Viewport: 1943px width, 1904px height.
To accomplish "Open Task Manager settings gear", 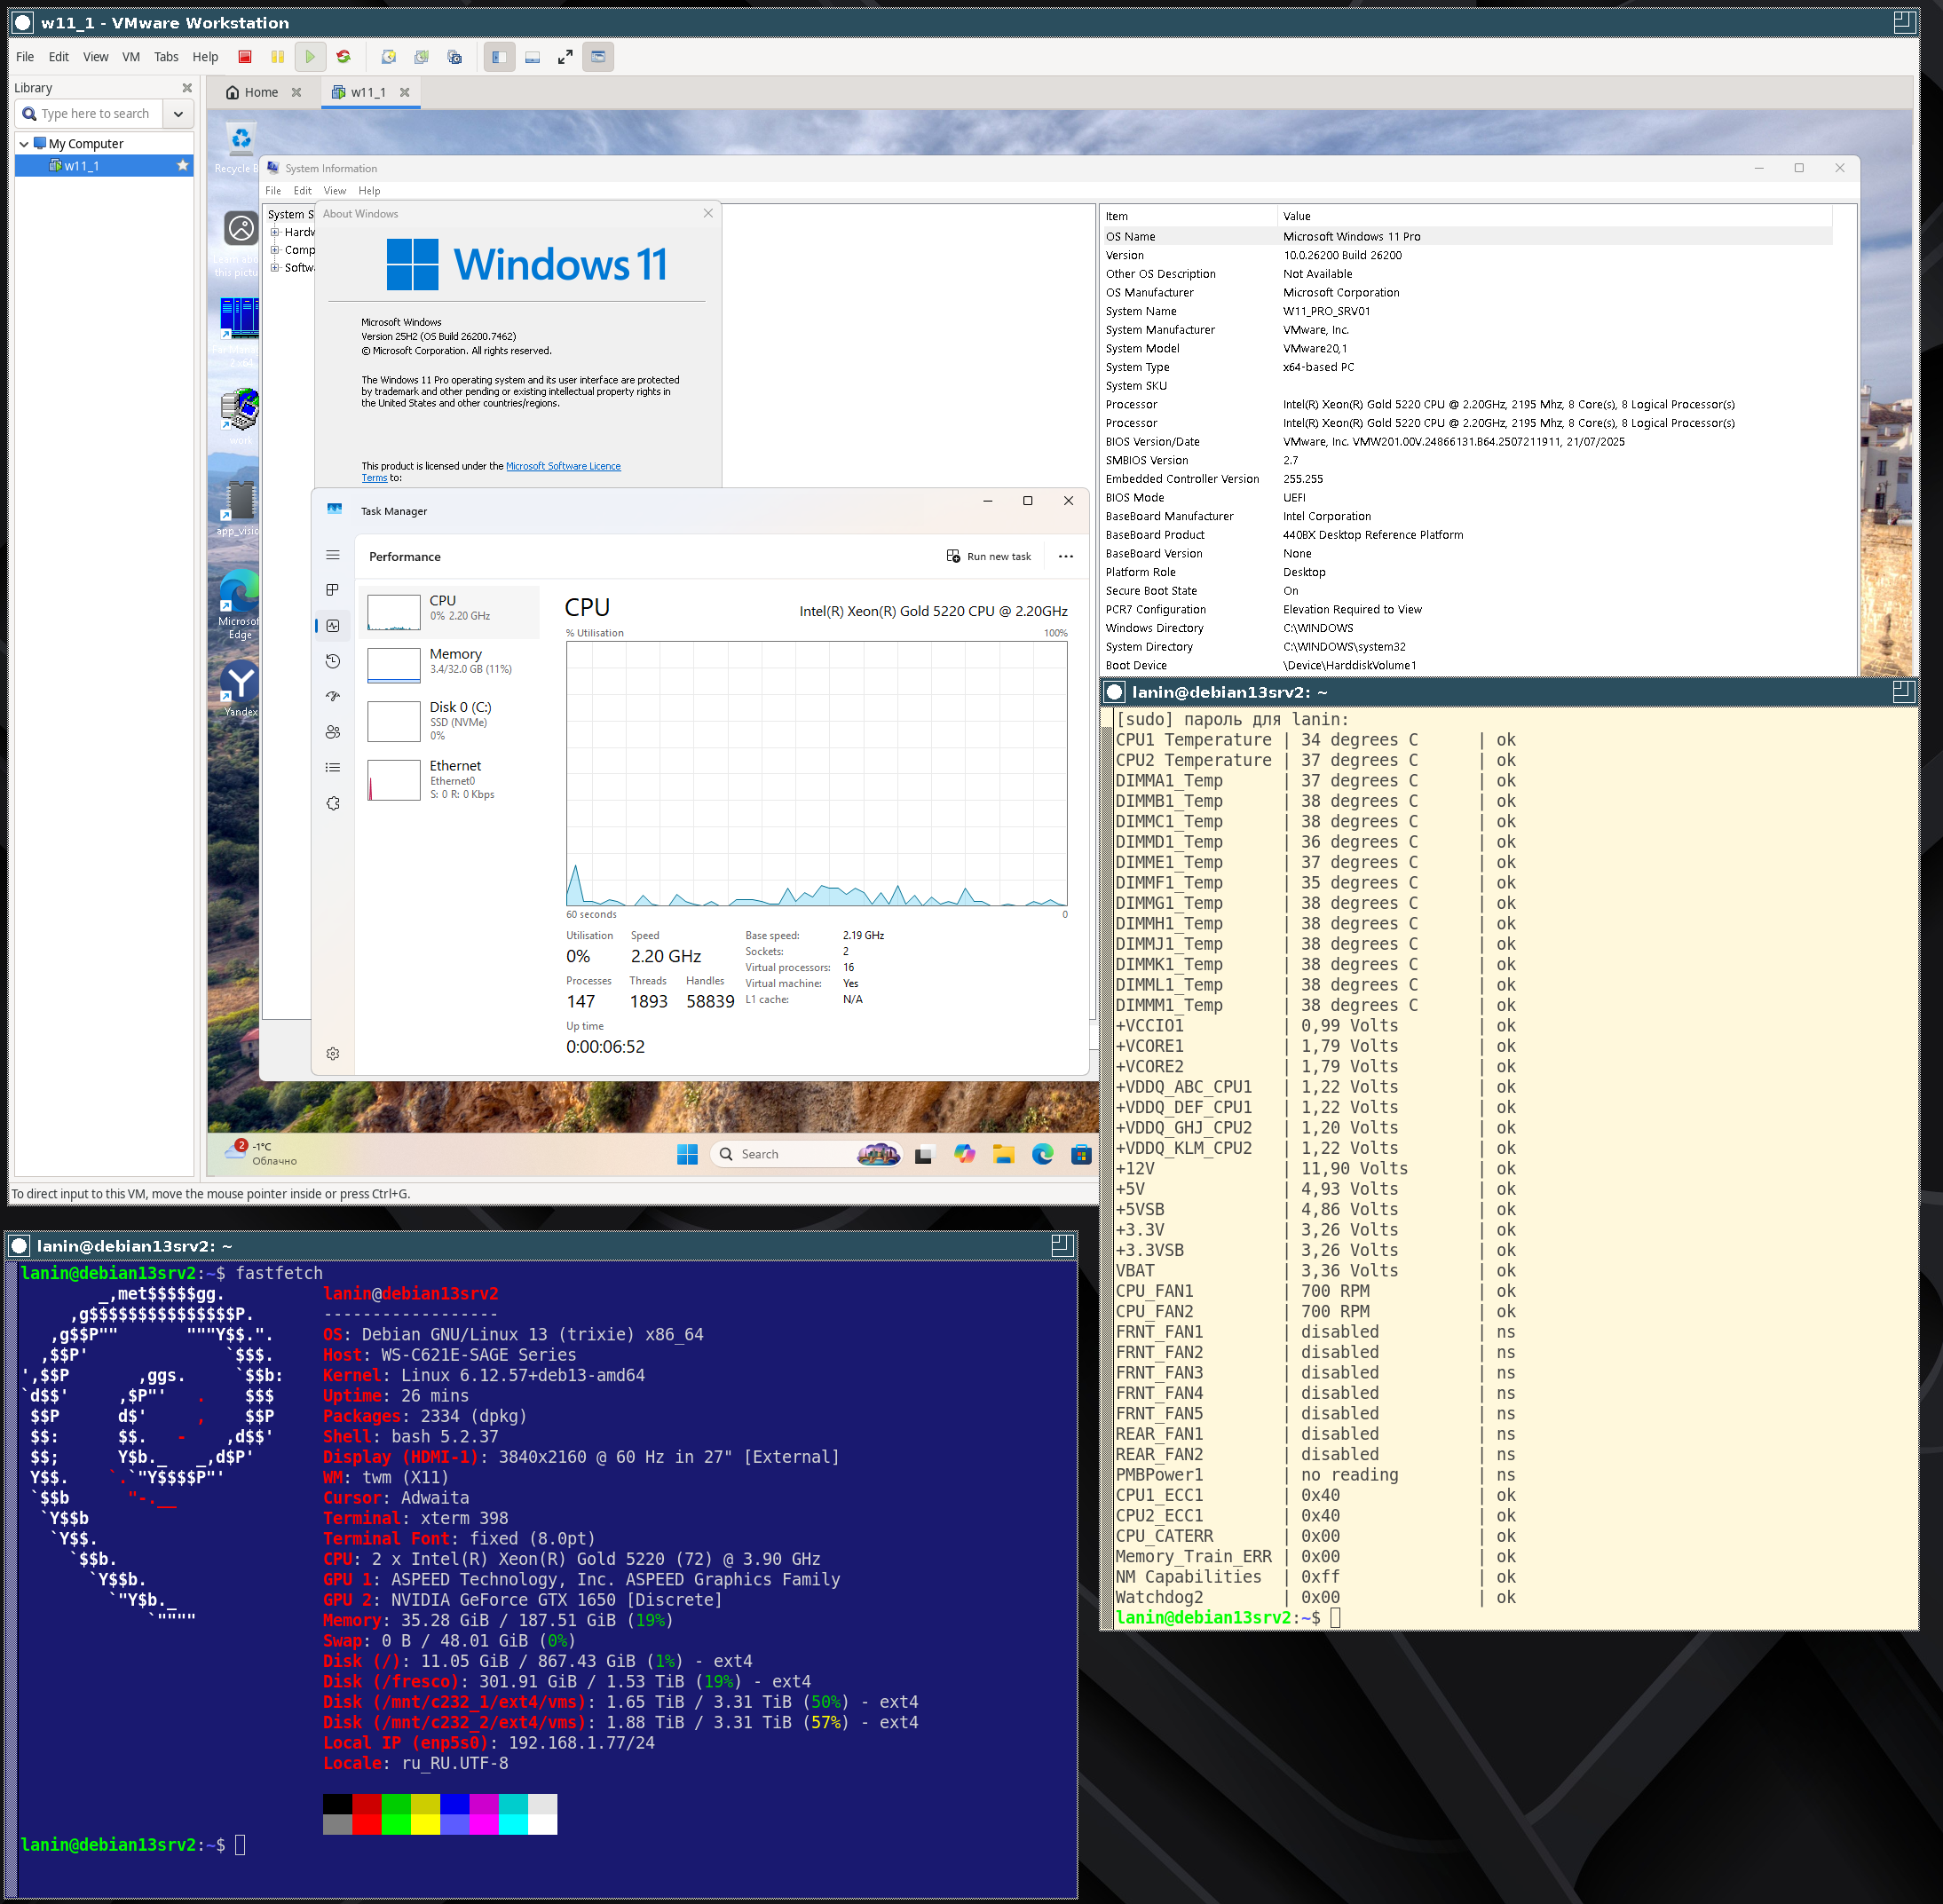I will click(x=333, y=1053).
